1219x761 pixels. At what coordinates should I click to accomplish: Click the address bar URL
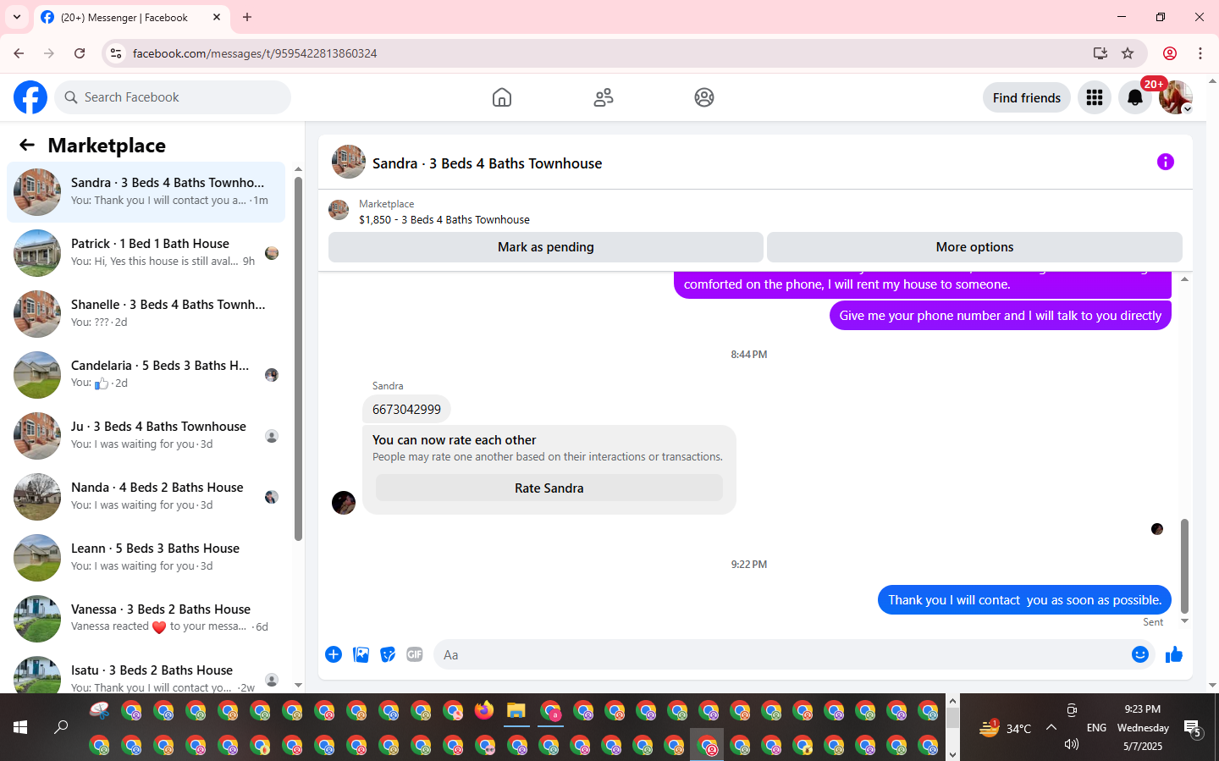tap(255, 53)
